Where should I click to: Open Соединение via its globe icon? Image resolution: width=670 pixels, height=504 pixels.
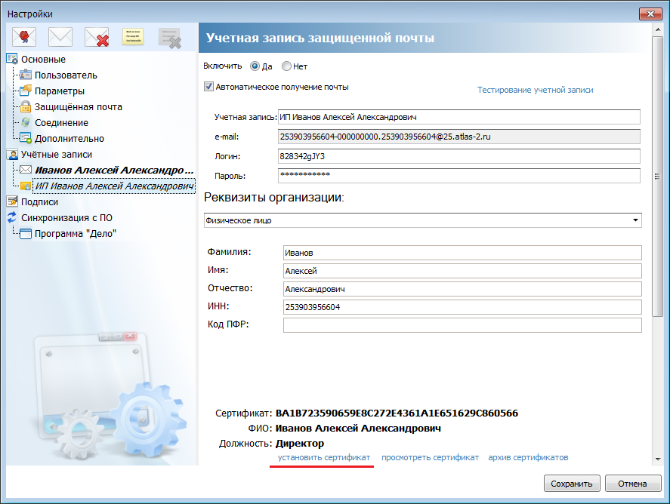pyautogui.click(x=26, y=122)
